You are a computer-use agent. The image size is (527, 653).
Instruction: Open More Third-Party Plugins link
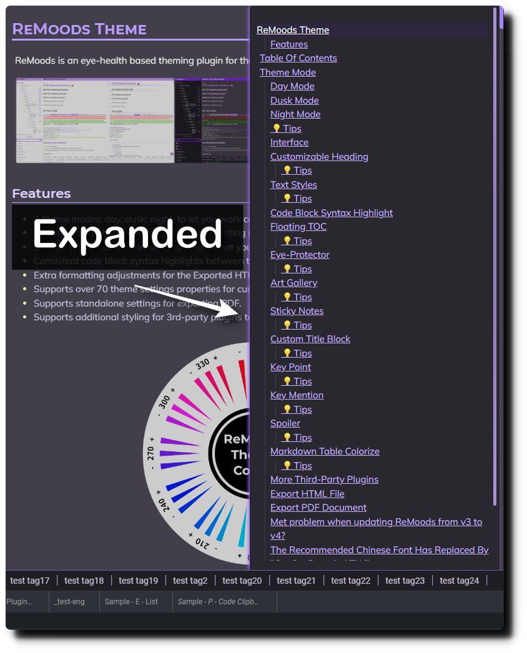pos(324,479)
